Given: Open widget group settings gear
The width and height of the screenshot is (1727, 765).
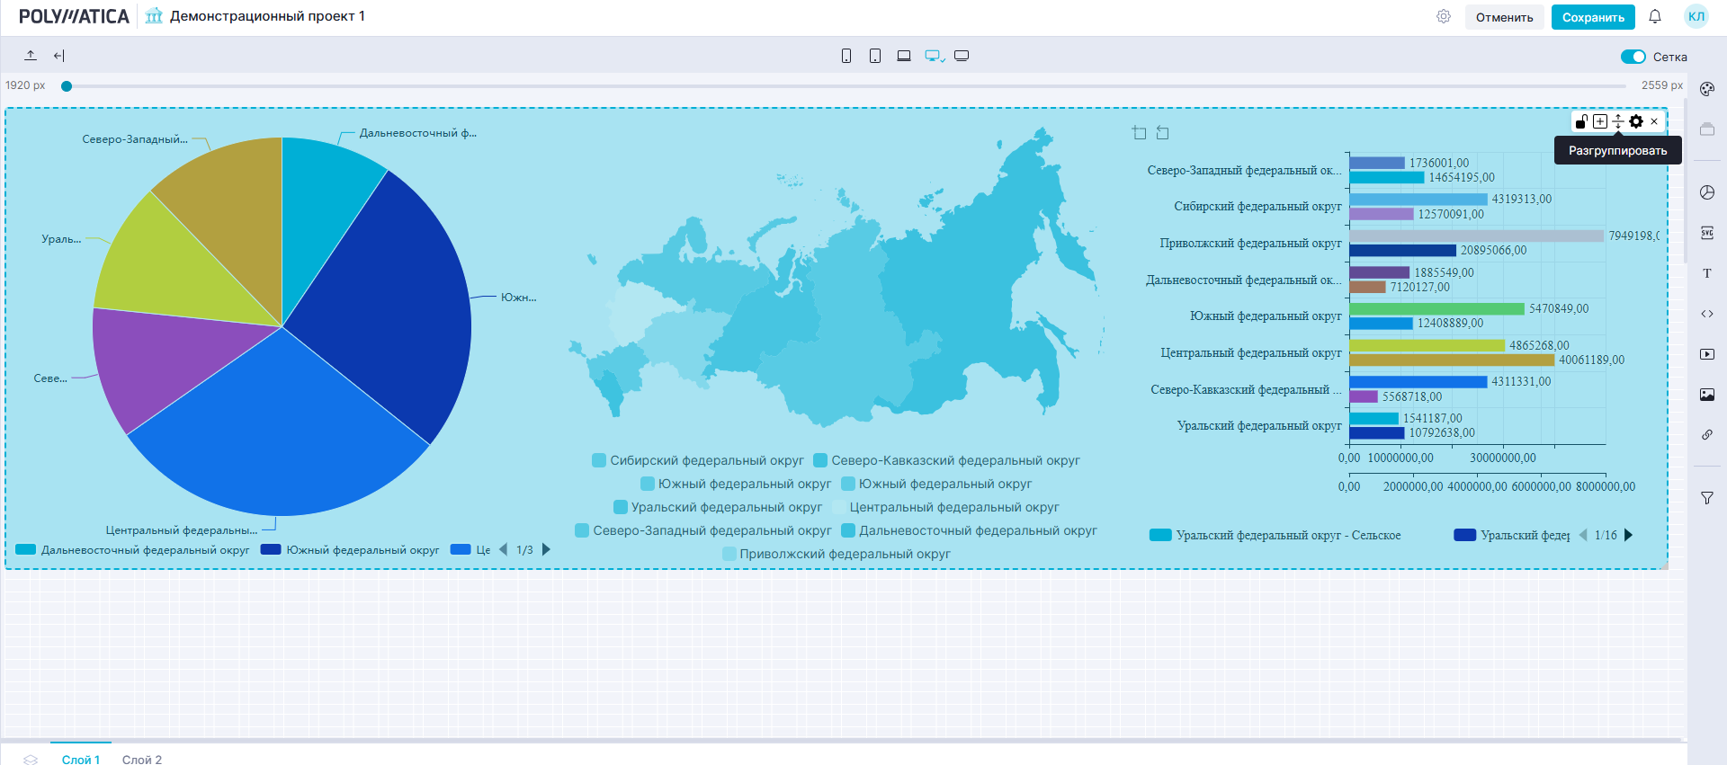Looking at the screenshot, I should [x=1636, y=121].
